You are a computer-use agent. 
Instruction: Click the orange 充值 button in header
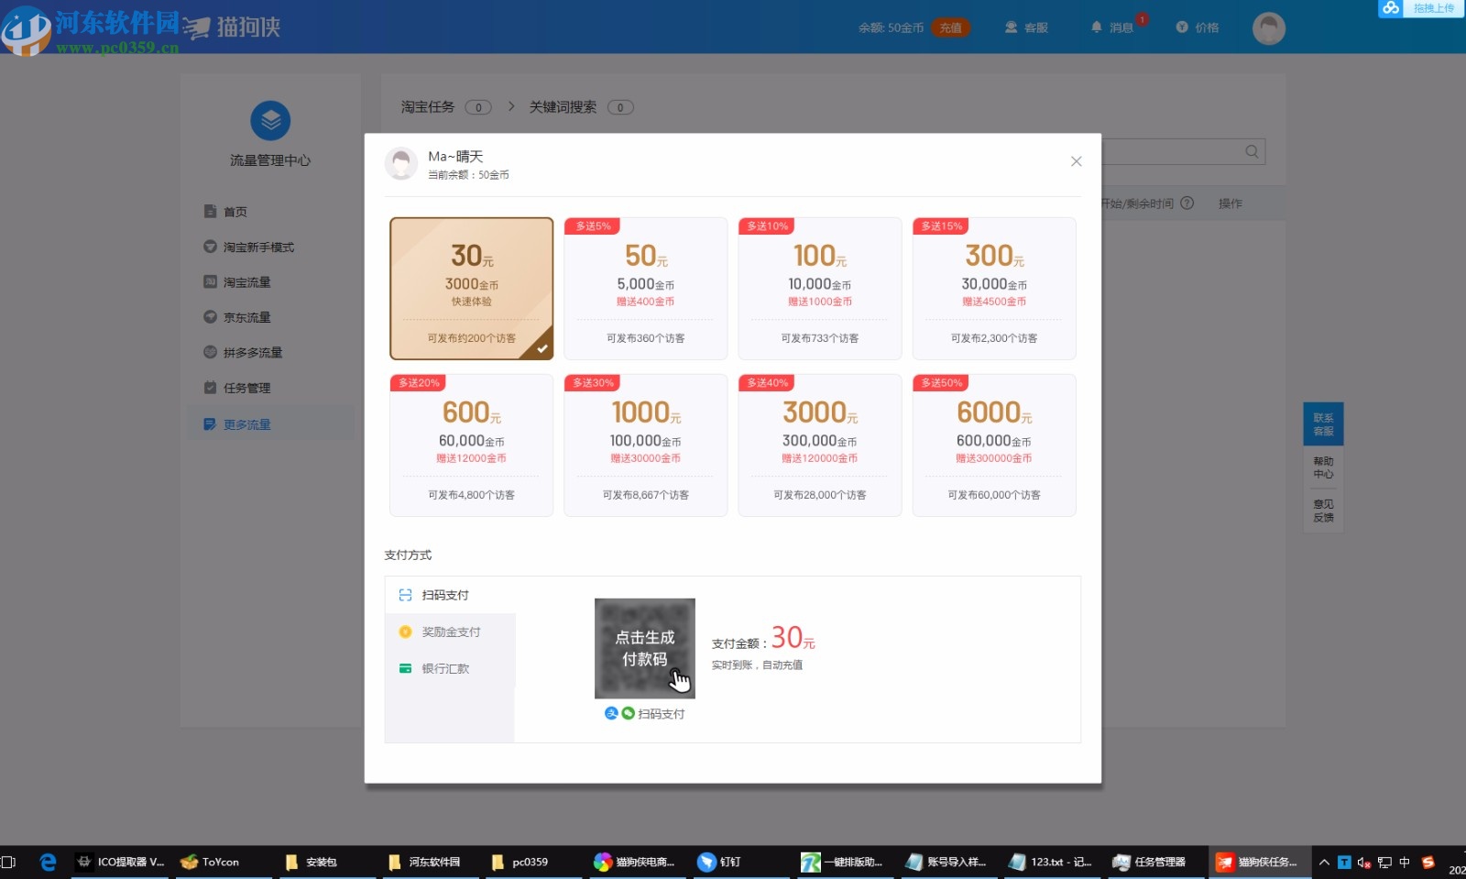click(x=950, y=27)
